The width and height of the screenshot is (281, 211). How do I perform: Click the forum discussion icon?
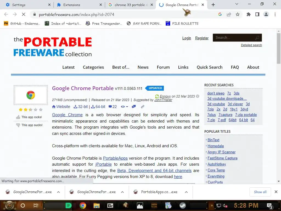(134, 107)
